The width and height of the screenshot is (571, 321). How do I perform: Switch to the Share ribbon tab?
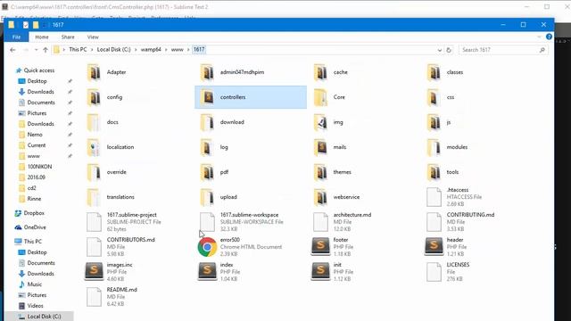coord(68,37)
